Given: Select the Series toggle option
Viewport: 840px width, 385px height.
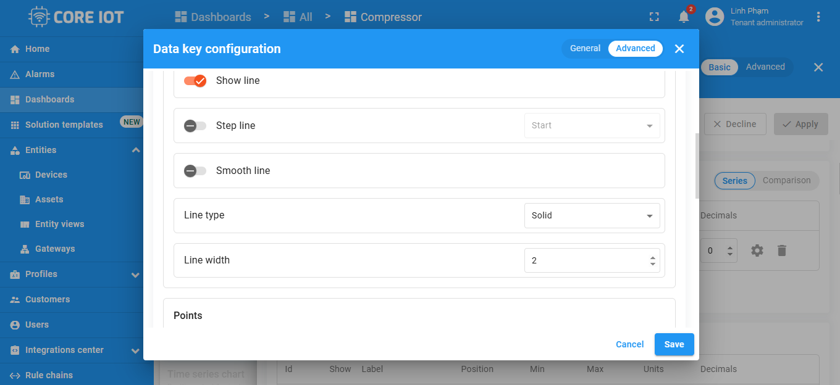Looking at the screenshot, I should point(735,181).
